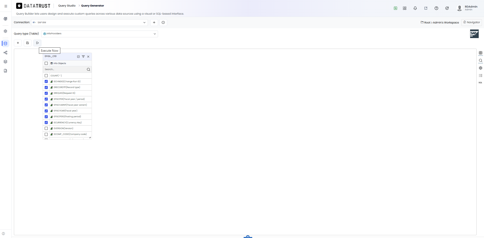Image resolution: width=484 pixels, height=238 pixels.
Task: Click the save query icon
Action: point(28,43)
